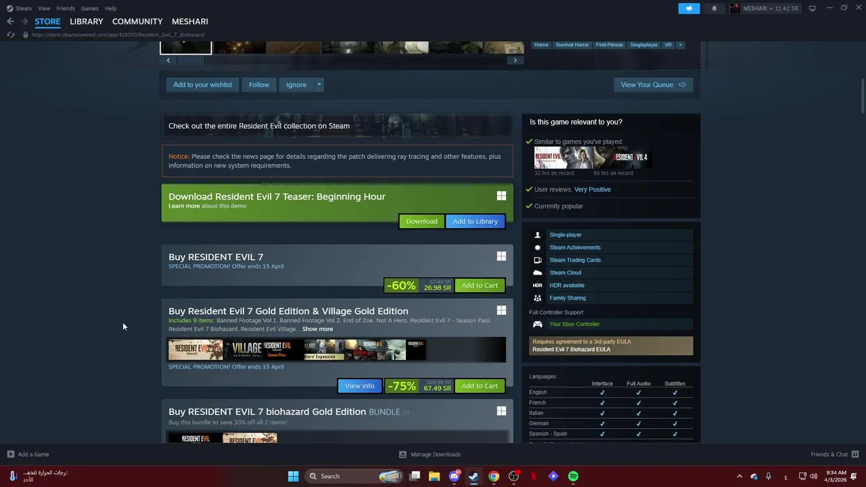Click the Follow button
Viewport: 866px width, 487px height.
258,85
